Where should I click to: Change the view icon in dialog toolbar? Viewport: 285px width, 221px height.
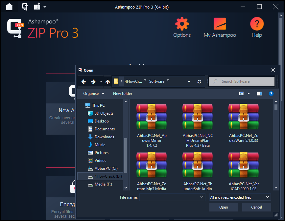tap(241, 94)
